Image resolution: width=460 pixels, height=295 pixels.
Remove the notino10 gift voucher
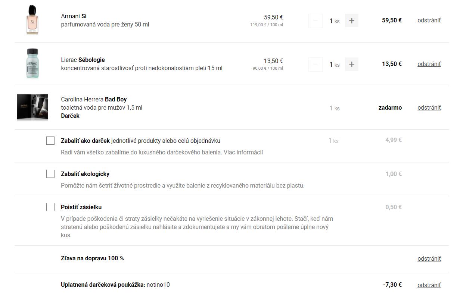pyautogui.click(x=429, y=285)
